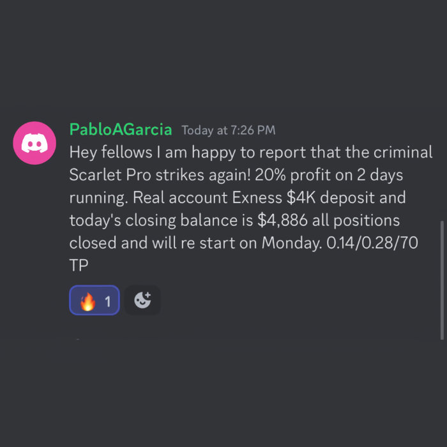Click the word Exness in message
The width and height of the screenshot is (447, 447).
tap(257, 197)
